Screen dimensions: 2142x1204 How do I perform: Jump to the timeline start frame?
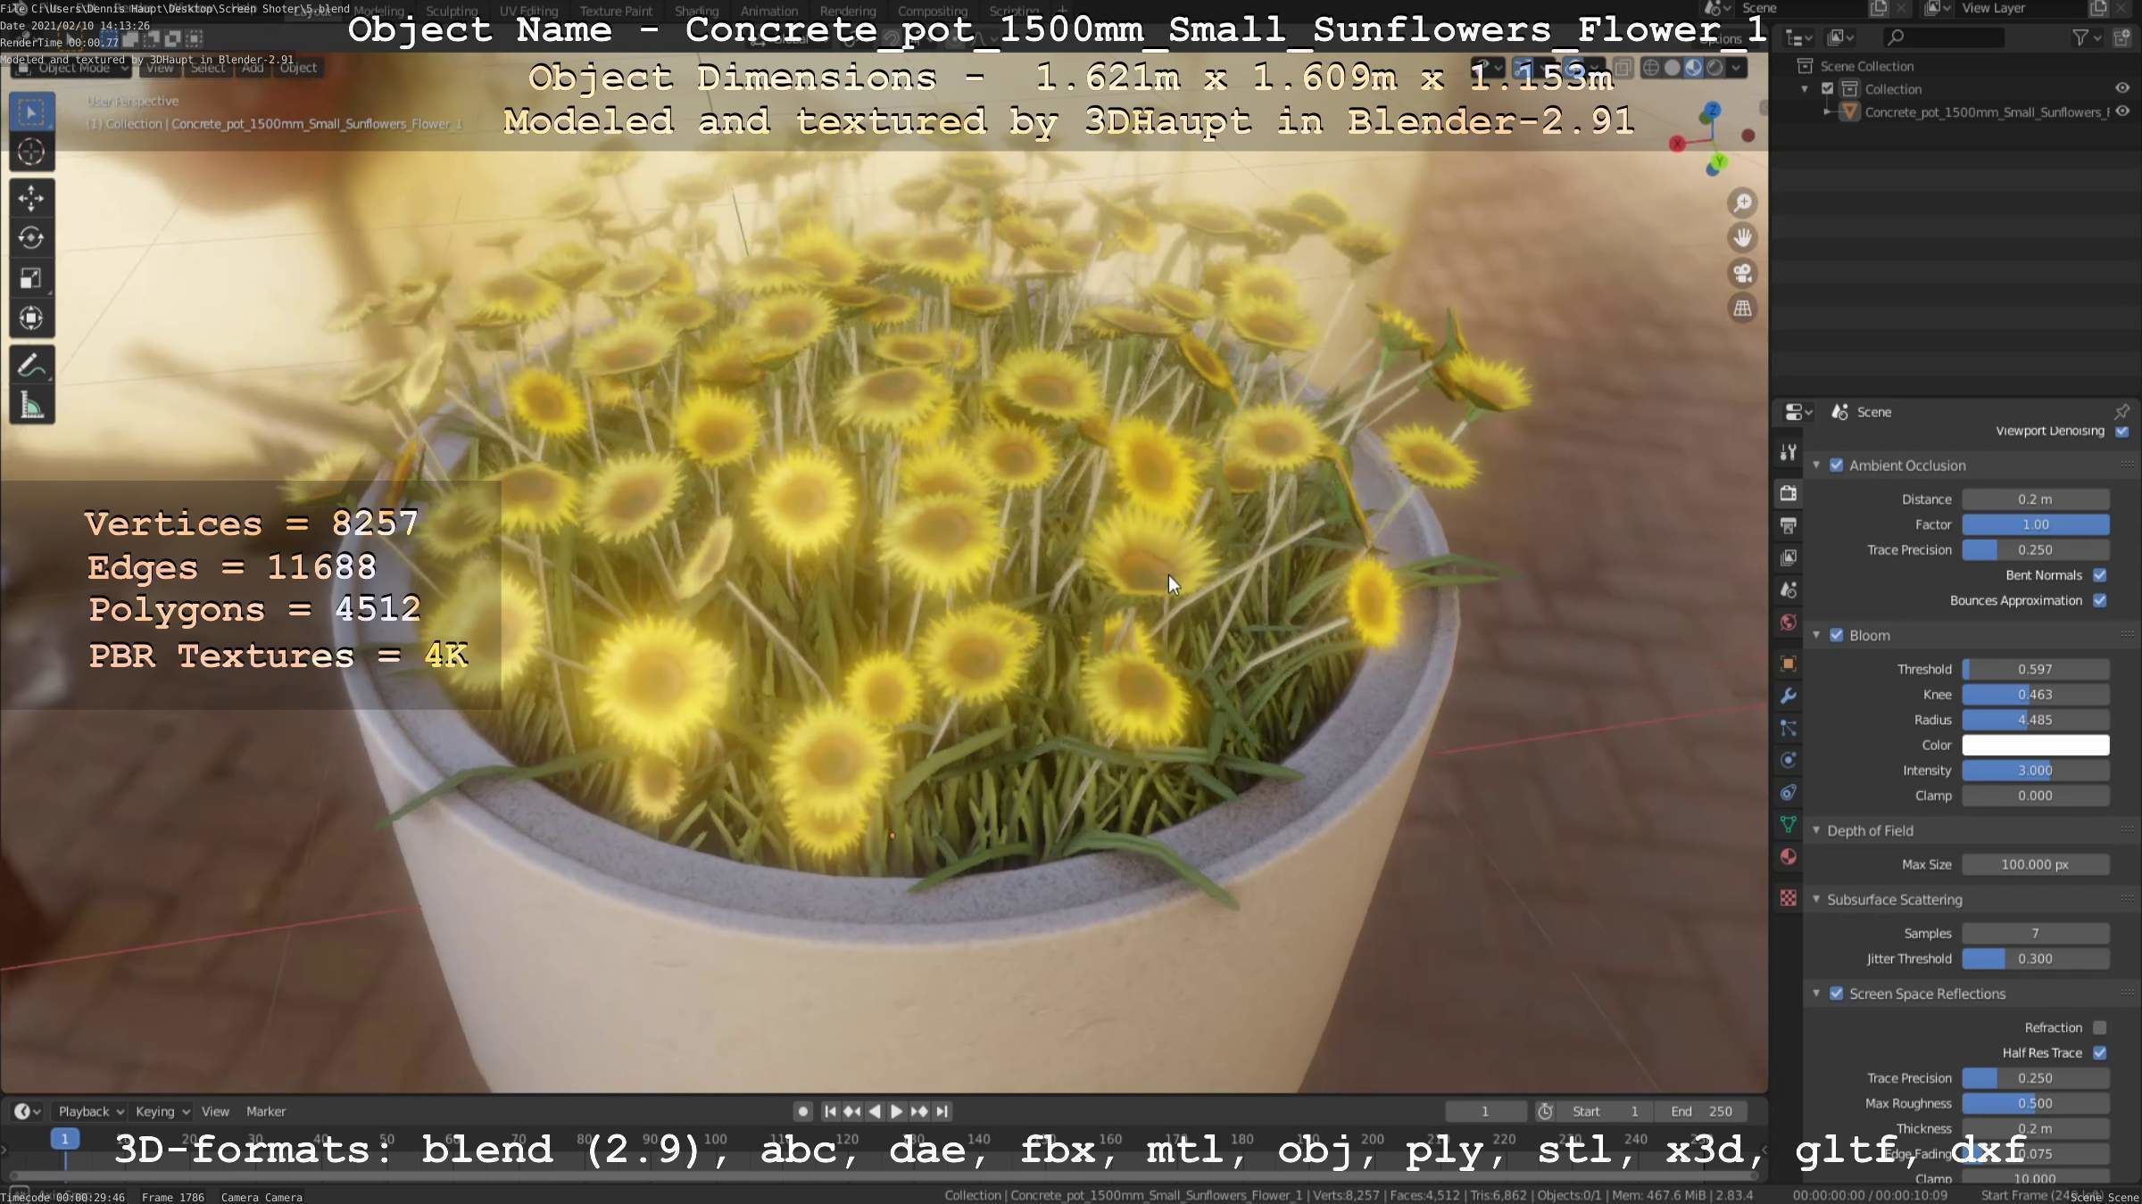pyautogui.click(x=830, y=1111)
